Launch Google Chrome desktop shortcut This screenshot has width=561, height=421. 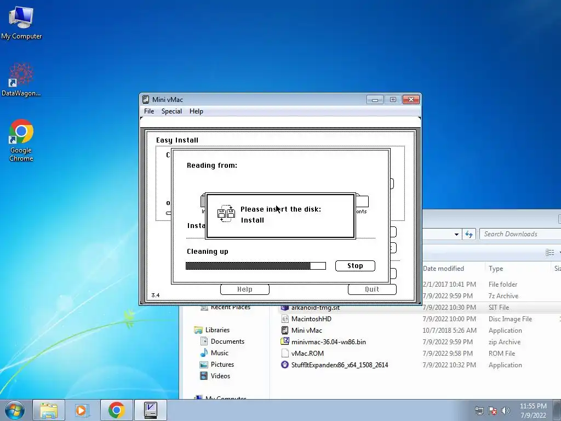pos(21,140)
